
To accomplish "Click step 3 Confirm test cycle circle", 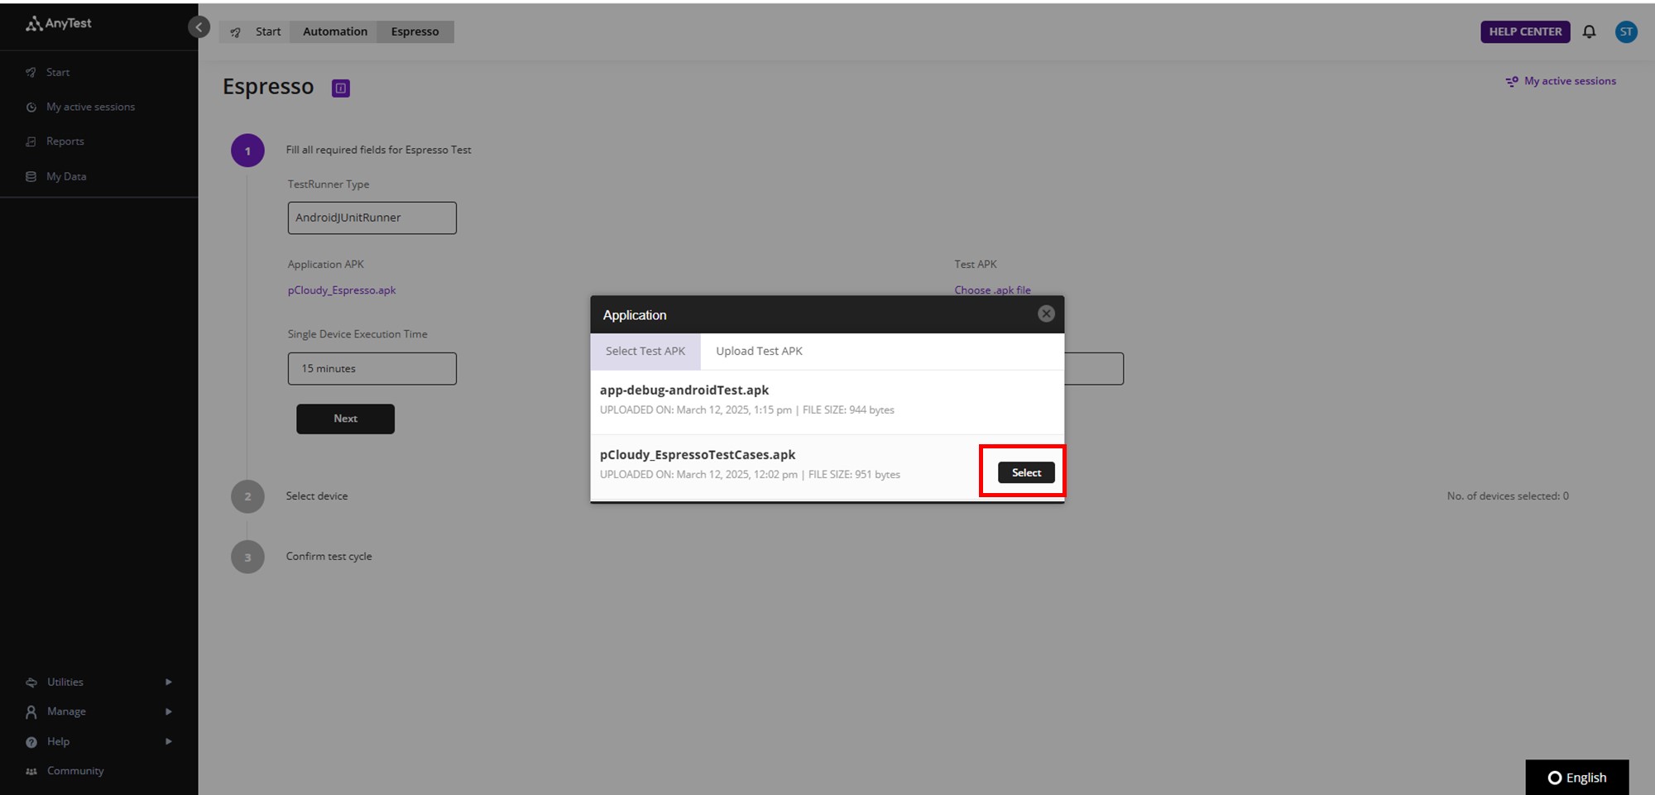I will [x=247, y=557].
